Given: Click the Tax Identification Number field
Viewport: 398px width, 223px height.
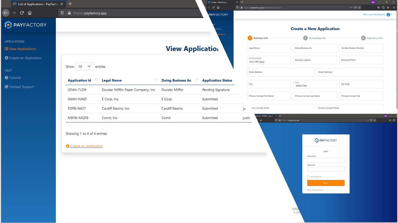Looking at the screenshot, I should (x=361, y=48).
